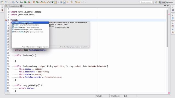Click the Open Type toolbar icon
Viewport: 175px width, 98px height.
(41, 2)
